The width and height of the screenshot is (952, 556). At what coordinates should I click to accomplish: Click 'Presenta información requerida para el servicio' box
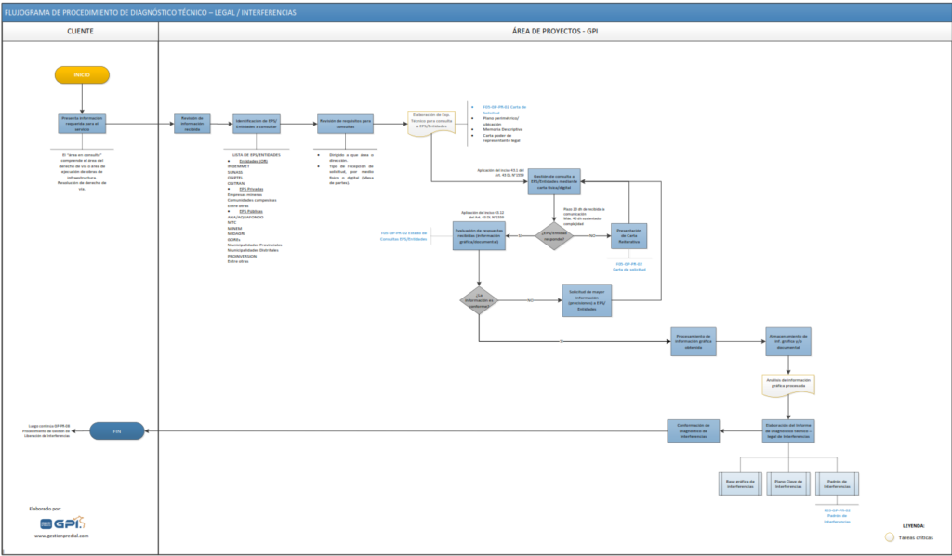(82, 124)
